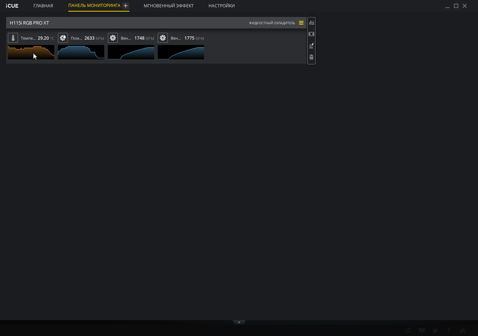Click the ЖИДКОСТНЫЙ ОХЛАДИТЕЛЬ label

pyautogui.click(x=272, y=23)
